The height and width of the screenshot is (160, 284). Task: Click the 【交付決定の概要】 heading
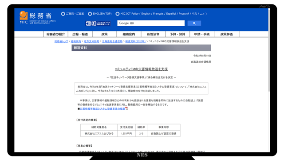coord(87,120)
